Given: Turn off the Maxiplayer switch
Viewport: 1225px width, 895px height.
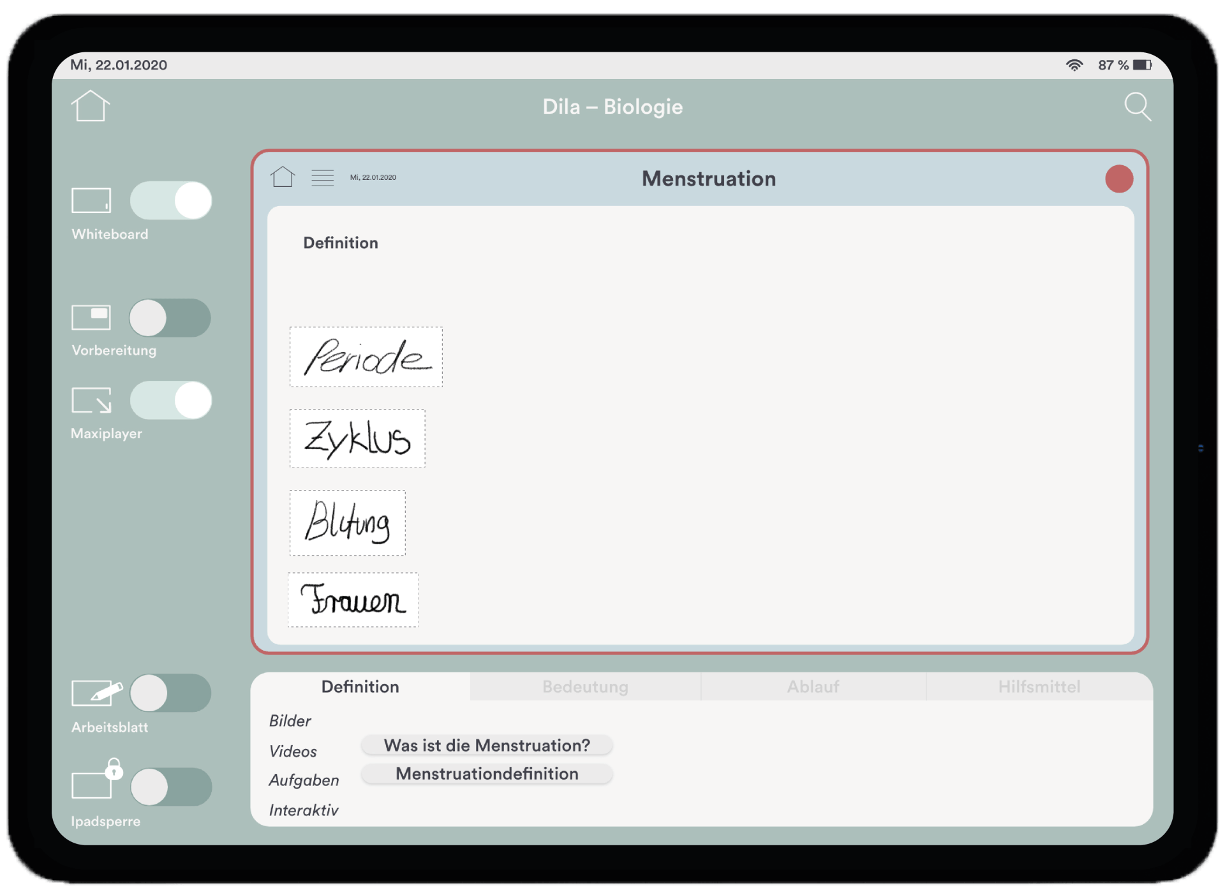Looking at the screenshot, I should (171, 401).
